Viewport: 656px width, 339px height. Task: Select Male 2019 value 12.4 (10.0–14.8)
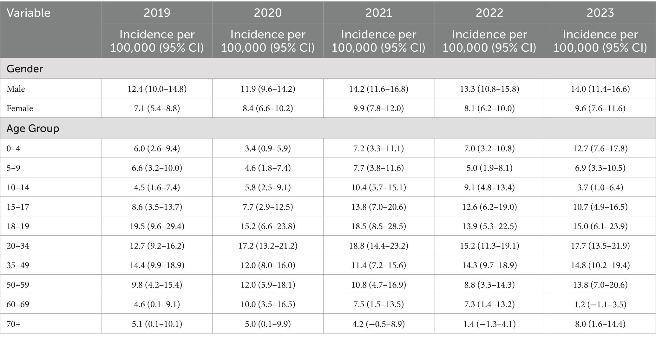pos(157,89)
